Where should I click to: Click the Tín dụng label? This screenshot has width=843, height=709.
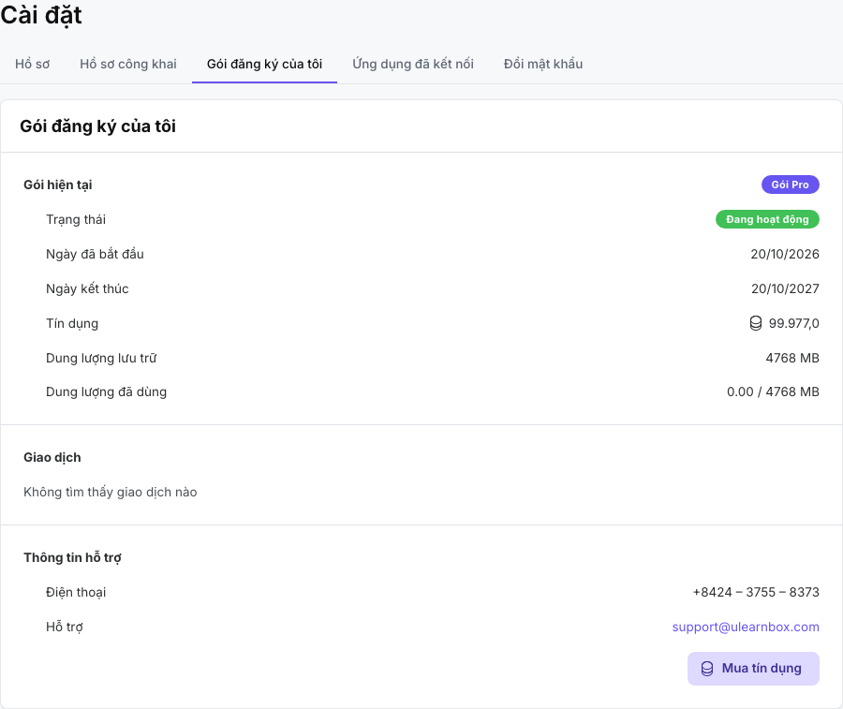pos(72,323)
